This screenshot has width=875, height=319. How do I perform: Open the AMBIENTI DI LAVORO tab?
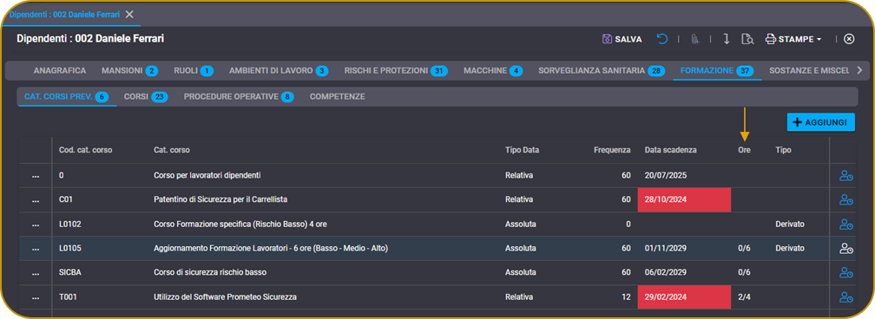click(279, 71)
